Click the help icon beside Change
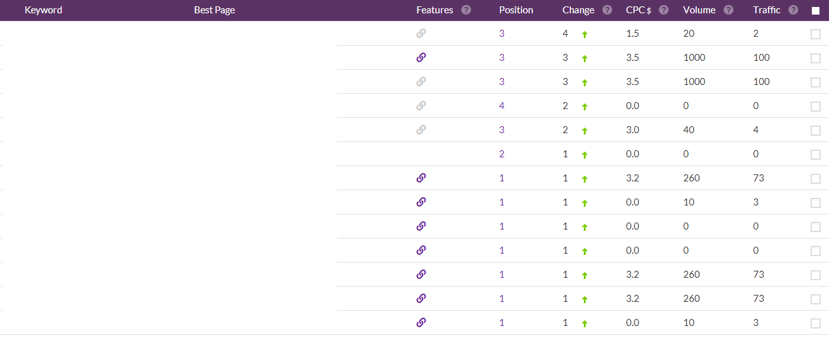Screen dimensions: 829x338 tap(607, 10)
